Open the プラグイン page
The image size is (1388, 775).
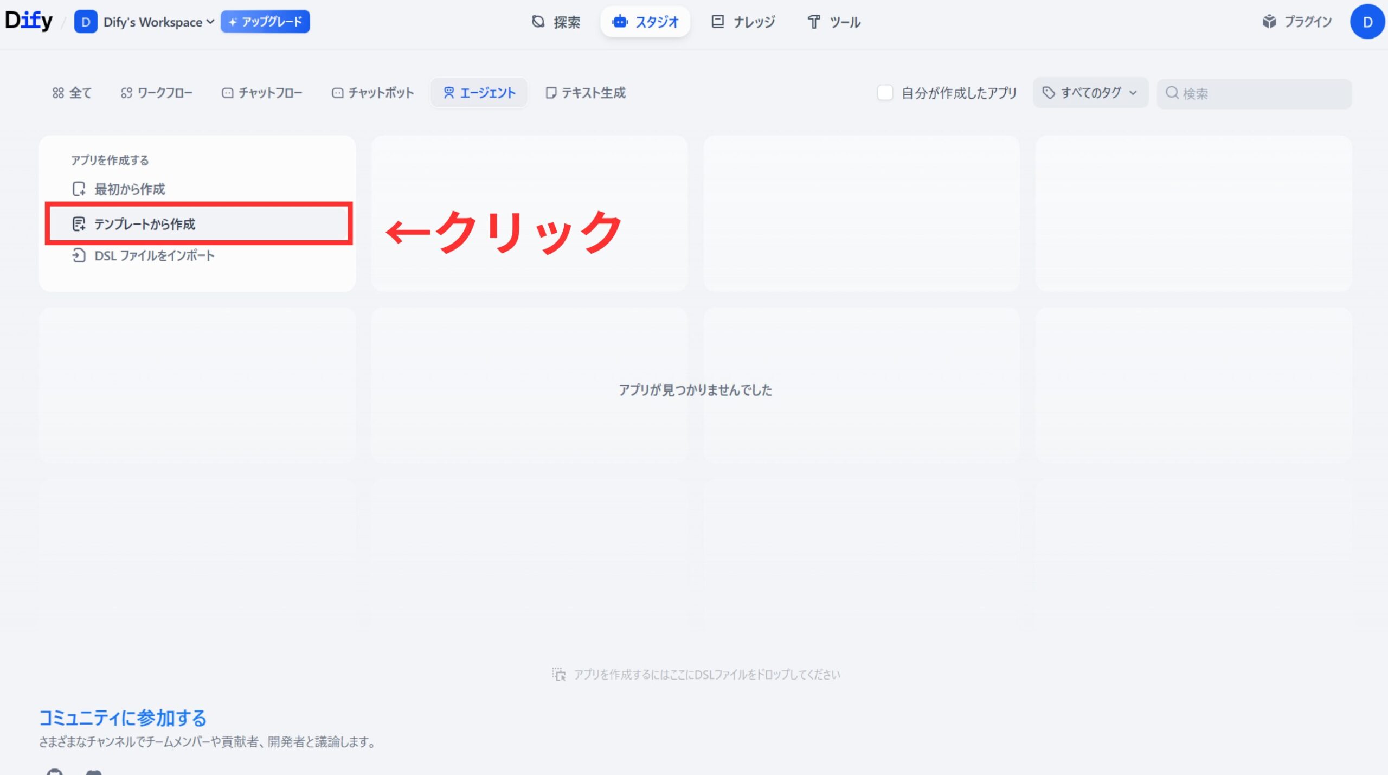(1296, 22)
